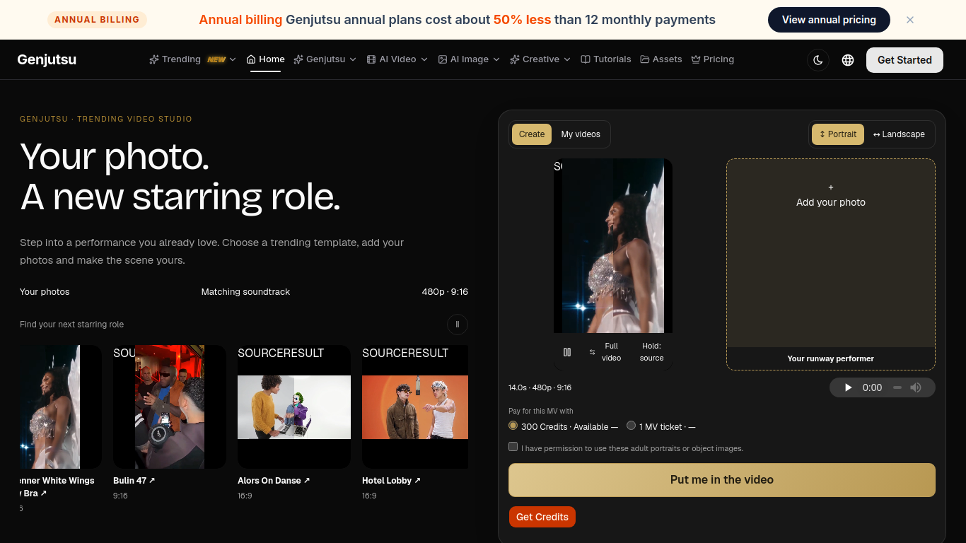Open the AI Video dropdown
The height and width of the screenshot is (543, 966).
click(x=397, y=59)
